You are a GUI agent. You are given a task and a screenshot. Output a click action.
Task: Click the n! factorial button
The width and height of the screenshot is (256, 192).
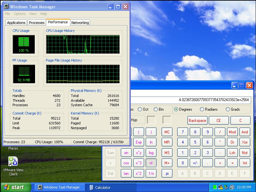point(151,163)
